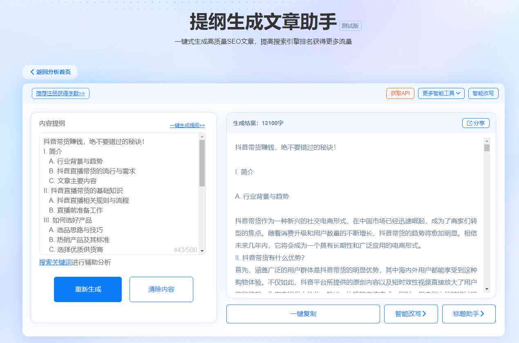Copy everything with 一键复制 button
The image size is (519, 343).
303,314
